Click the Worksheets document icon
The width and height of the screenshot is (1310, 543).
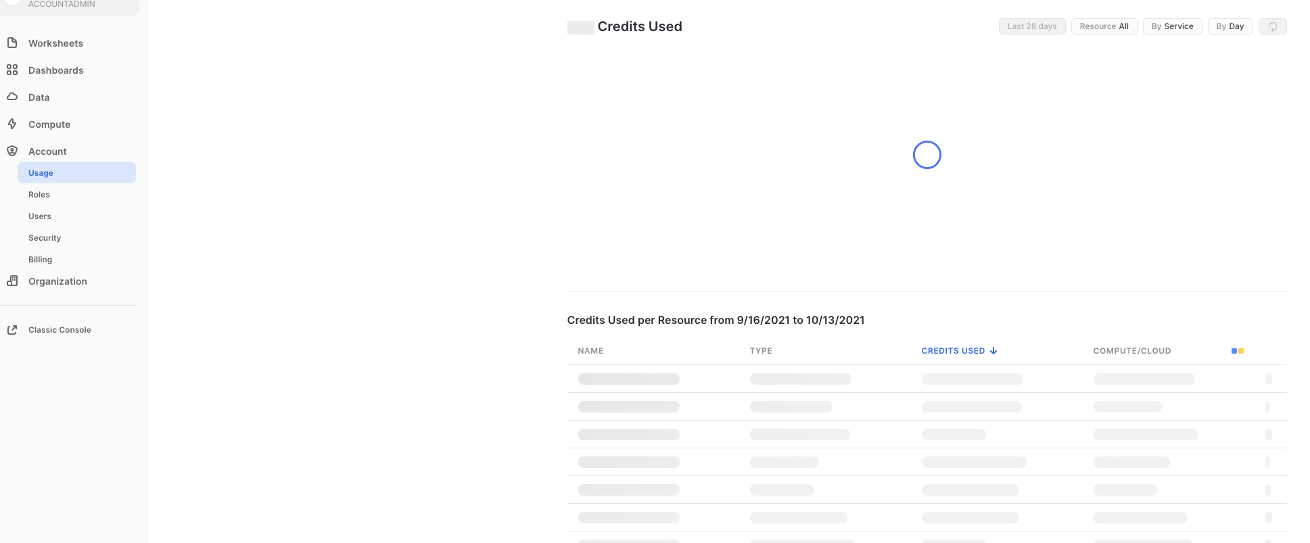click(x=12, y=43)
